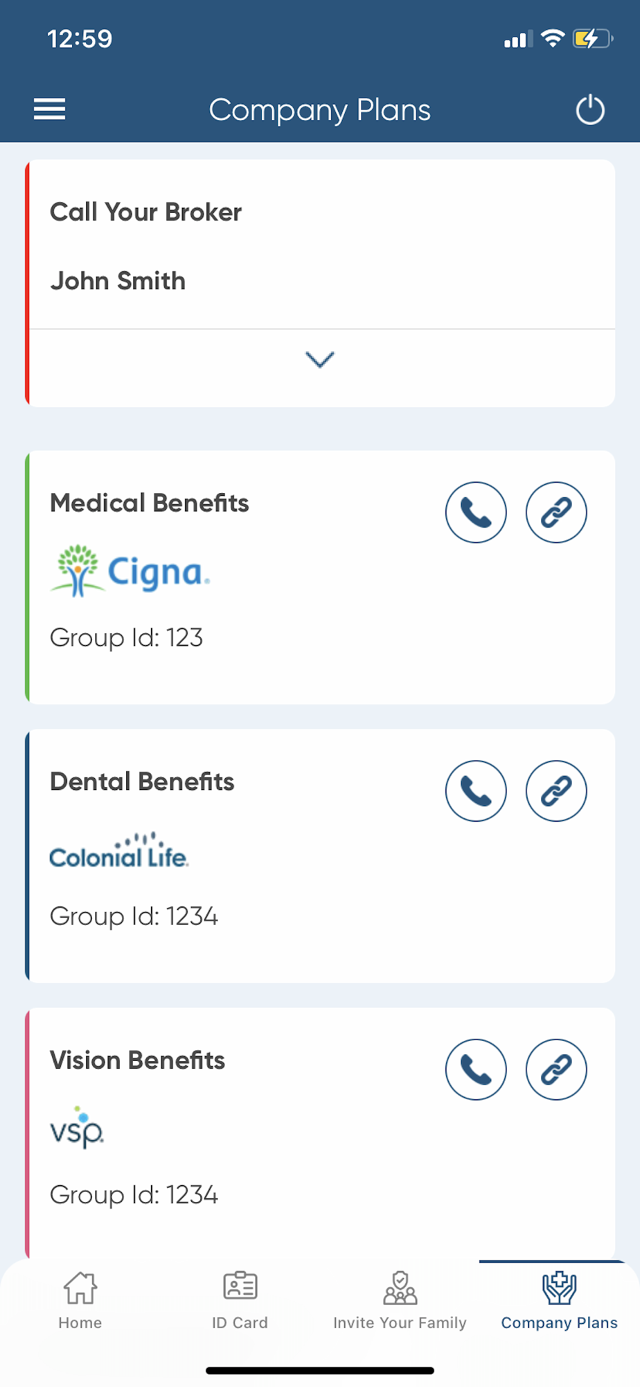Tap the Medical Benefits heading

[x=150, y=503]
